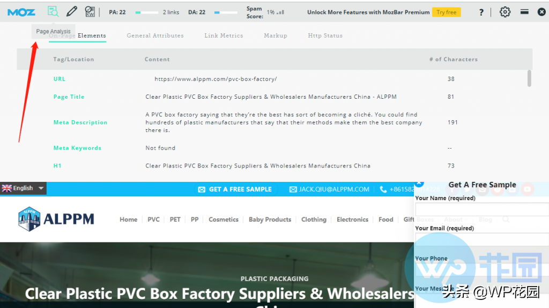
Task: Click the 191 character count value
Action: tap(452, 122)
